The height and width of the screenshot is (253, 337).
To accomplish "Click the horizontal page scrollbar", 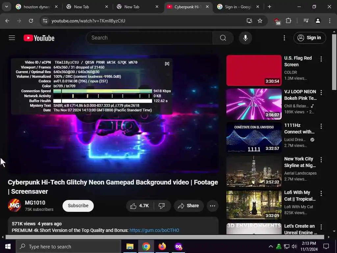I will pyautogui.click(x=165, y=237).
